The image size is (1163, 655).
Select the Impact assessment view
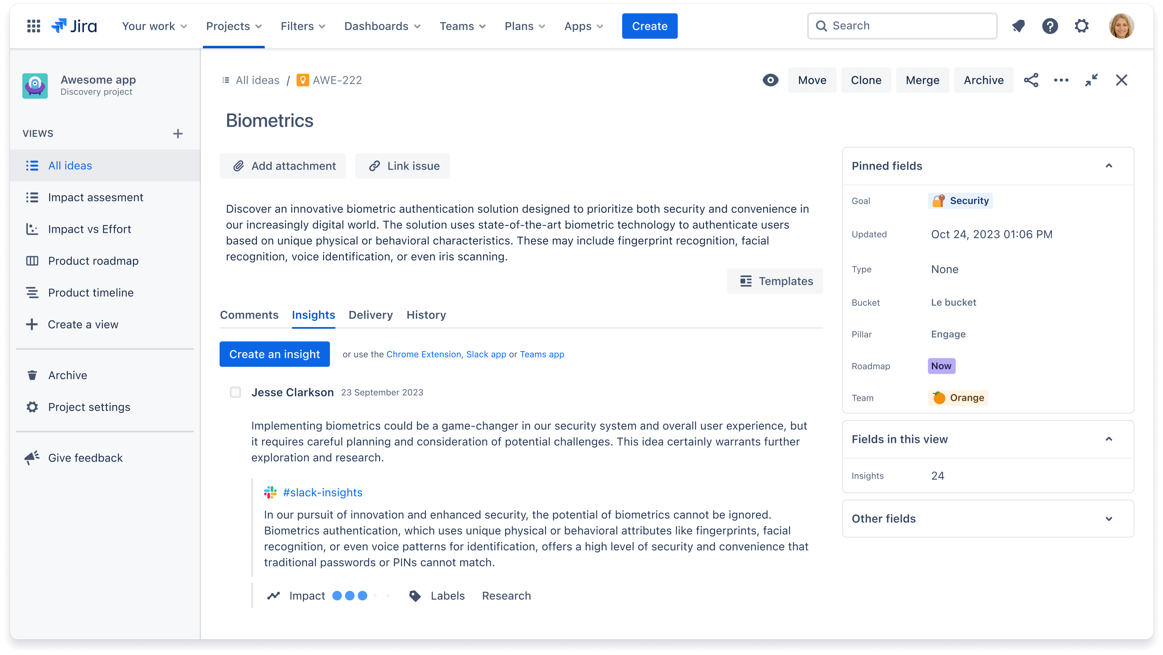[x=95, y=197]
